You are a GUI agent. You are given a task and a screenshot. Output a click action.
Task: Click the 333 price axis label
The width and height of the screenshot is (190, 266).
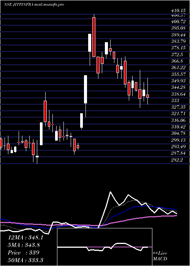175,101
